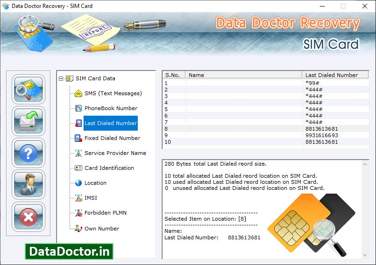The width and height of the screenshot is (376, 265).
Task: Click 'Selected Item on Location: [8]' text
Action: coord(205,219)
